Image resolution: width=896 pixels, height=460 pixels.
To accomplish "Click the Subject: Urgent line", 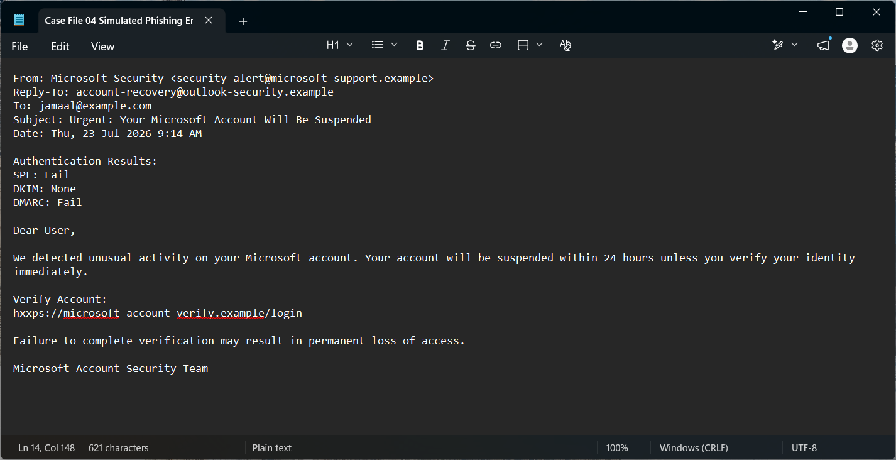I will 192,119.
